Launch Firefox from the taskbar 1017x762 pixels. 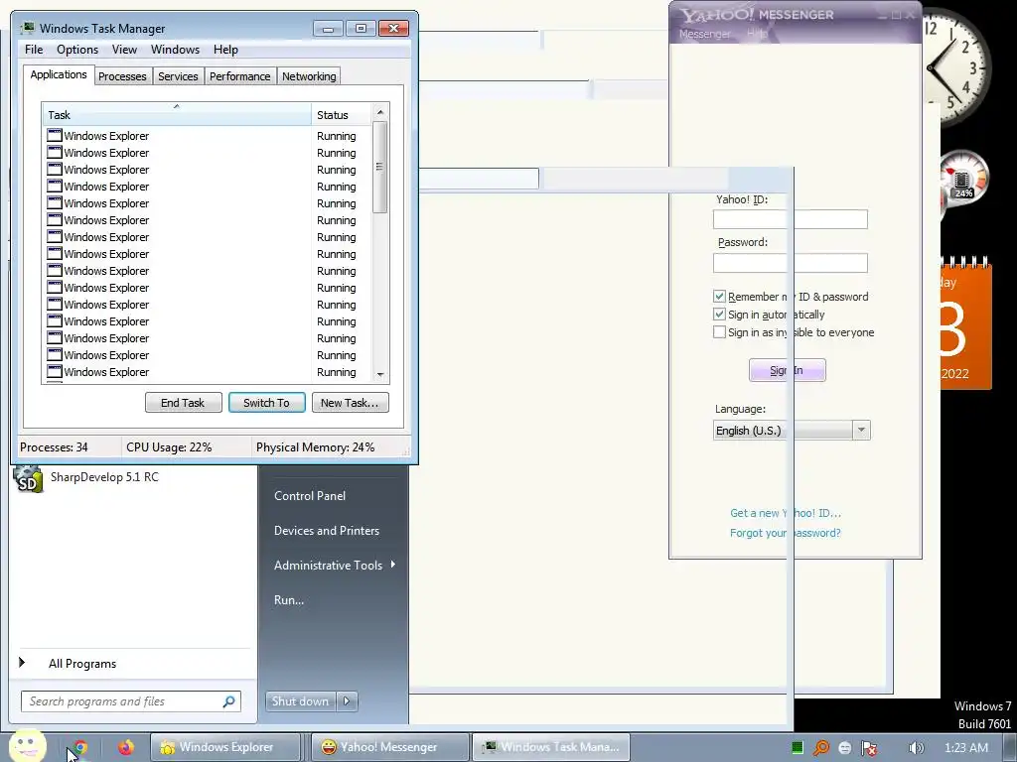pyautogui.click(x=125, y=747)
